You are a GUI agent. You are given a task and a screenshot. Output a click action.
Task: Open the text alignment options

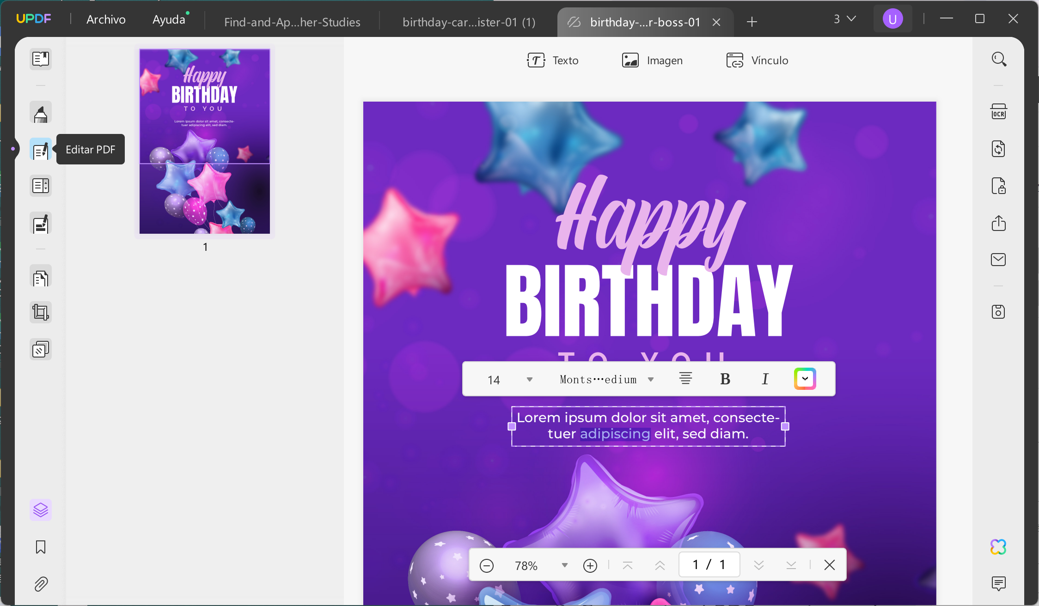click(x=685, y=379)
